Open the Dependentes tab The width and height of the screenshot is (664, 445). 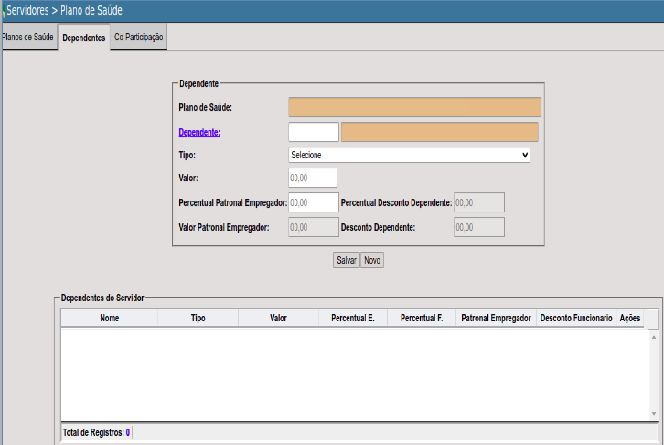pyautogui.click(x=83, y=38)
